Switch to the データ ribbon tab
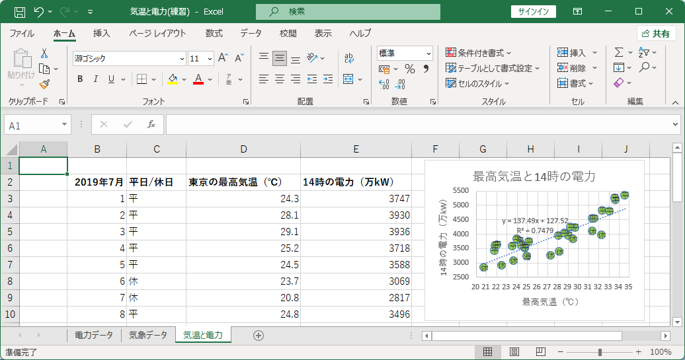The width and height of the screenshot is (685, 360). coord(251,34)
